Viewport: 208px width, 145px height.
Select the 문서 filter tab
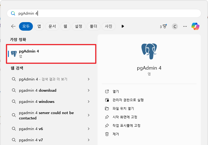pyautogui.click(x=52, y=26)
